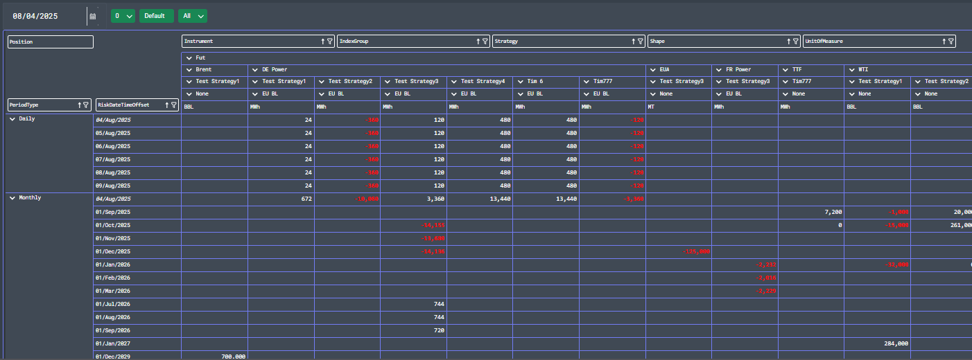Filter the RiskDateTimeOffset field
This screenshot has height=360, width=972.
click(175, 105)
